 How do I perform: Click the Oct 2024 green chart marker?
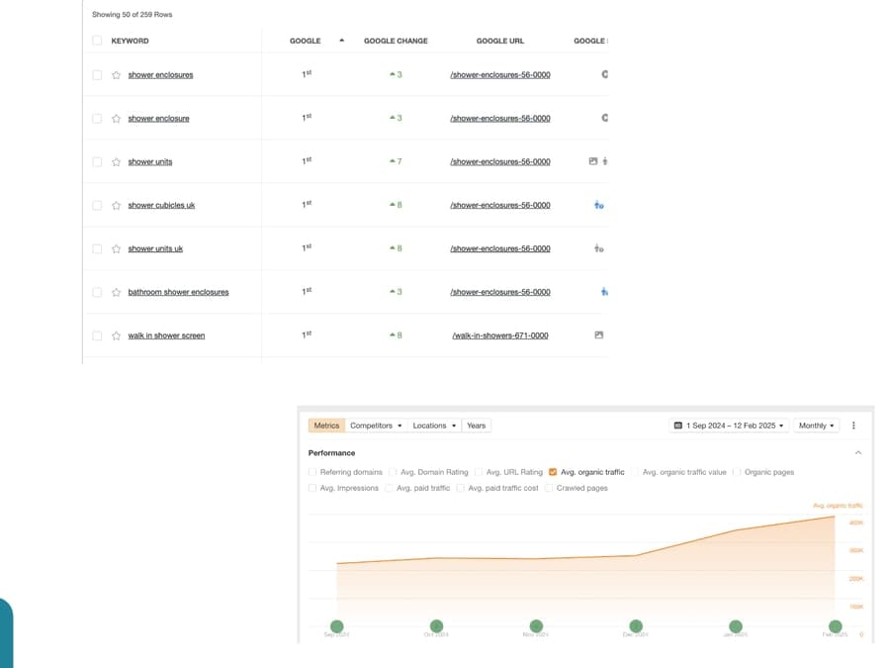point(436,626)
